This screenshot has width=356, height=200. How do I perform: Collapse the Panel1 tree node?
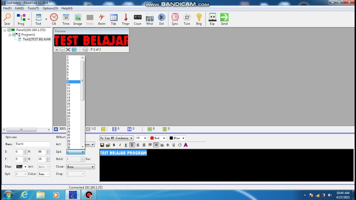pyautogui.click(x=5, y=30)
